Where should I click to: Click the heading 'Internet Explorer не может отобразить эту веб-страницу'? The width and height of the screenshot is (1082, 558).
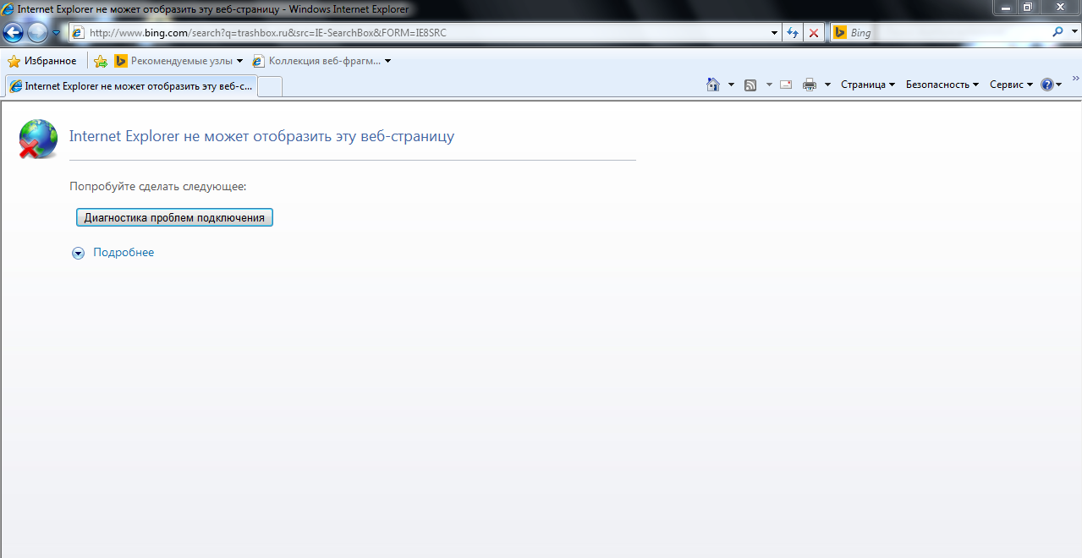(x=261, y=136)
